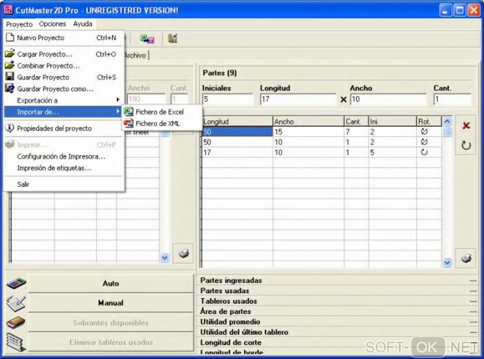Click Ini. cell with value 5
Viewport: 484px width, 359px height.
[x=392, y=152]
